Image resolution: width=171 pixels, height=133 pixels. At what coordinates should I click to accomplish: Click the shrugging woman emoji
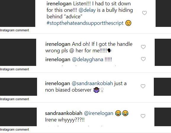click(97, 90)
